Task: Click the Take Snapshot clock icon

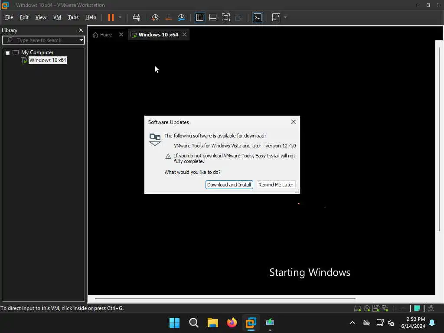Action: 155,17
